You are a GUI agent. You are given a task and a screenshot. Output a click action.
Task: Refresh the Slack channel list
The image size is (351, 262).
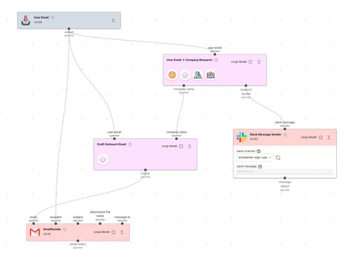coord(278,157)
